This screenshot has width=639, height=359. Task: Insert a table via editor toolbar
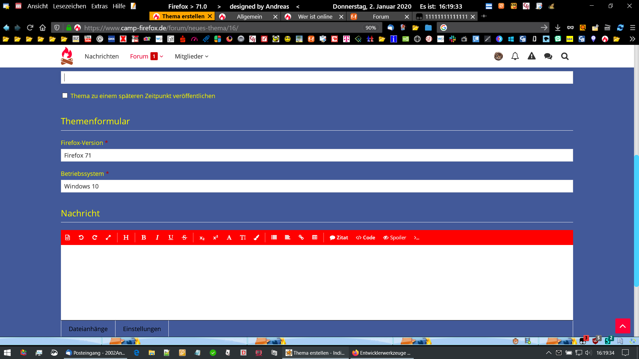point(315,237)
